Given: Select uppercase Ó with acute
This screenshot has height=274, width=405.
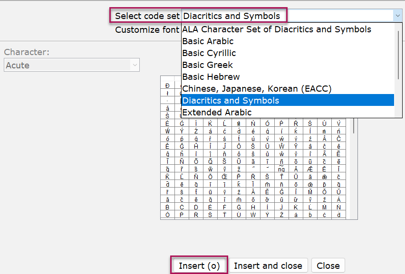Looking at the screenshot, I should [267, 123].
